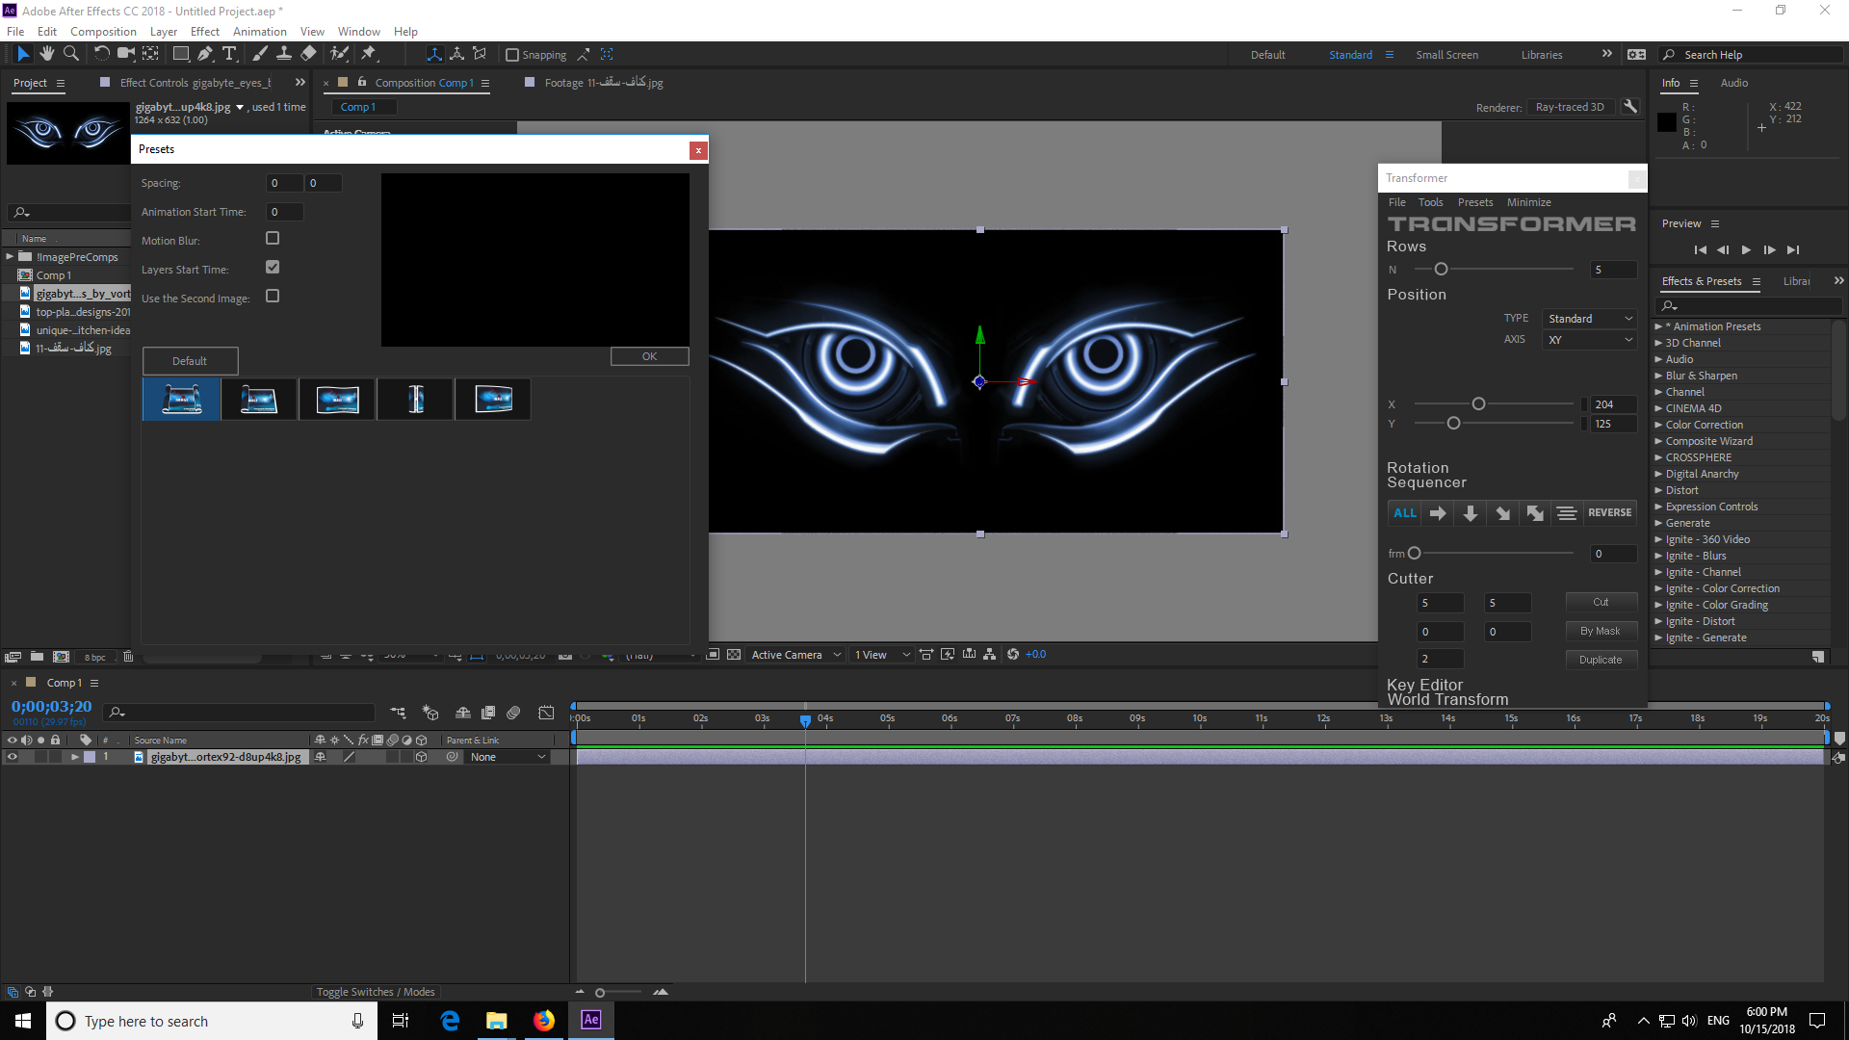Image resolution: width=1849 pixels, height=1040 pixels.
Task: Open Active Camera dropdown
Action: click(795, 655)
